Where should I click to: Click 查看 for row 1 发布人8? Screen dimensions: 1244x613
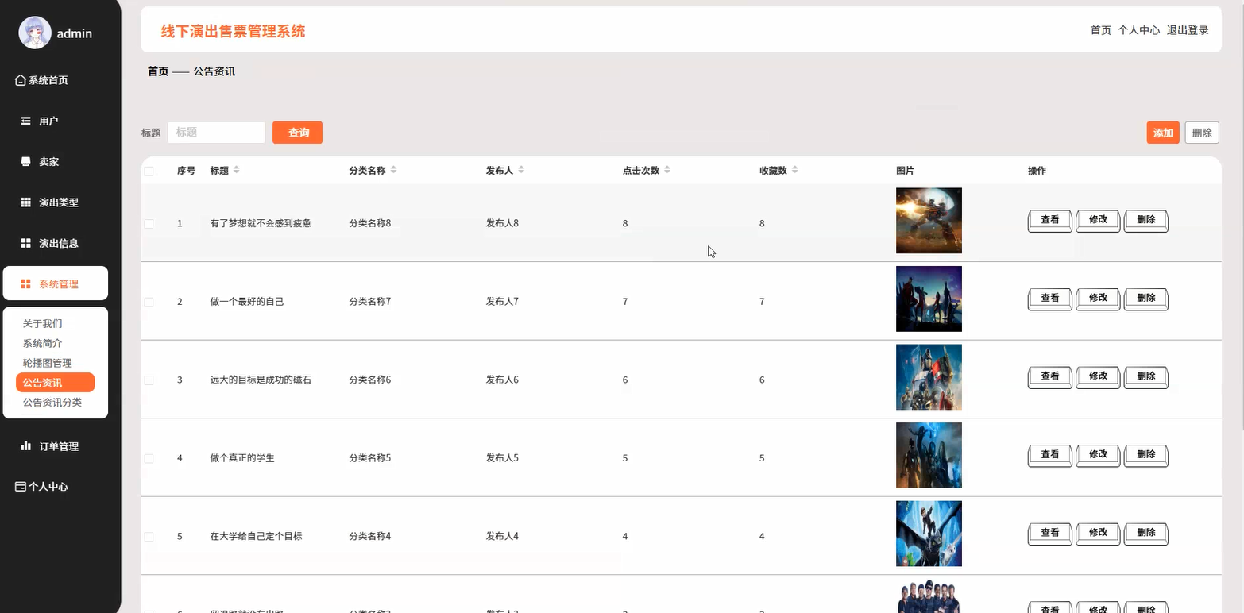pos(1050,220)
